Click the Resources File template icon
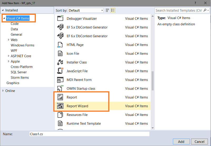 60,115
